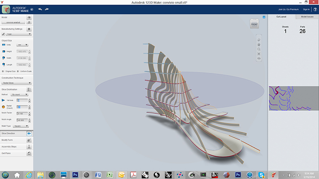Click the Notch Factor field
319x179 pixels.
(22, 114)
